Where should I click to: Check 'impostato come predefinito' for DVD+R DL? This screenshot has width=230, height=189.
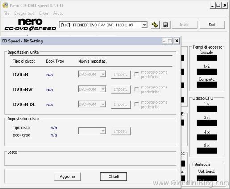(137, 104)
